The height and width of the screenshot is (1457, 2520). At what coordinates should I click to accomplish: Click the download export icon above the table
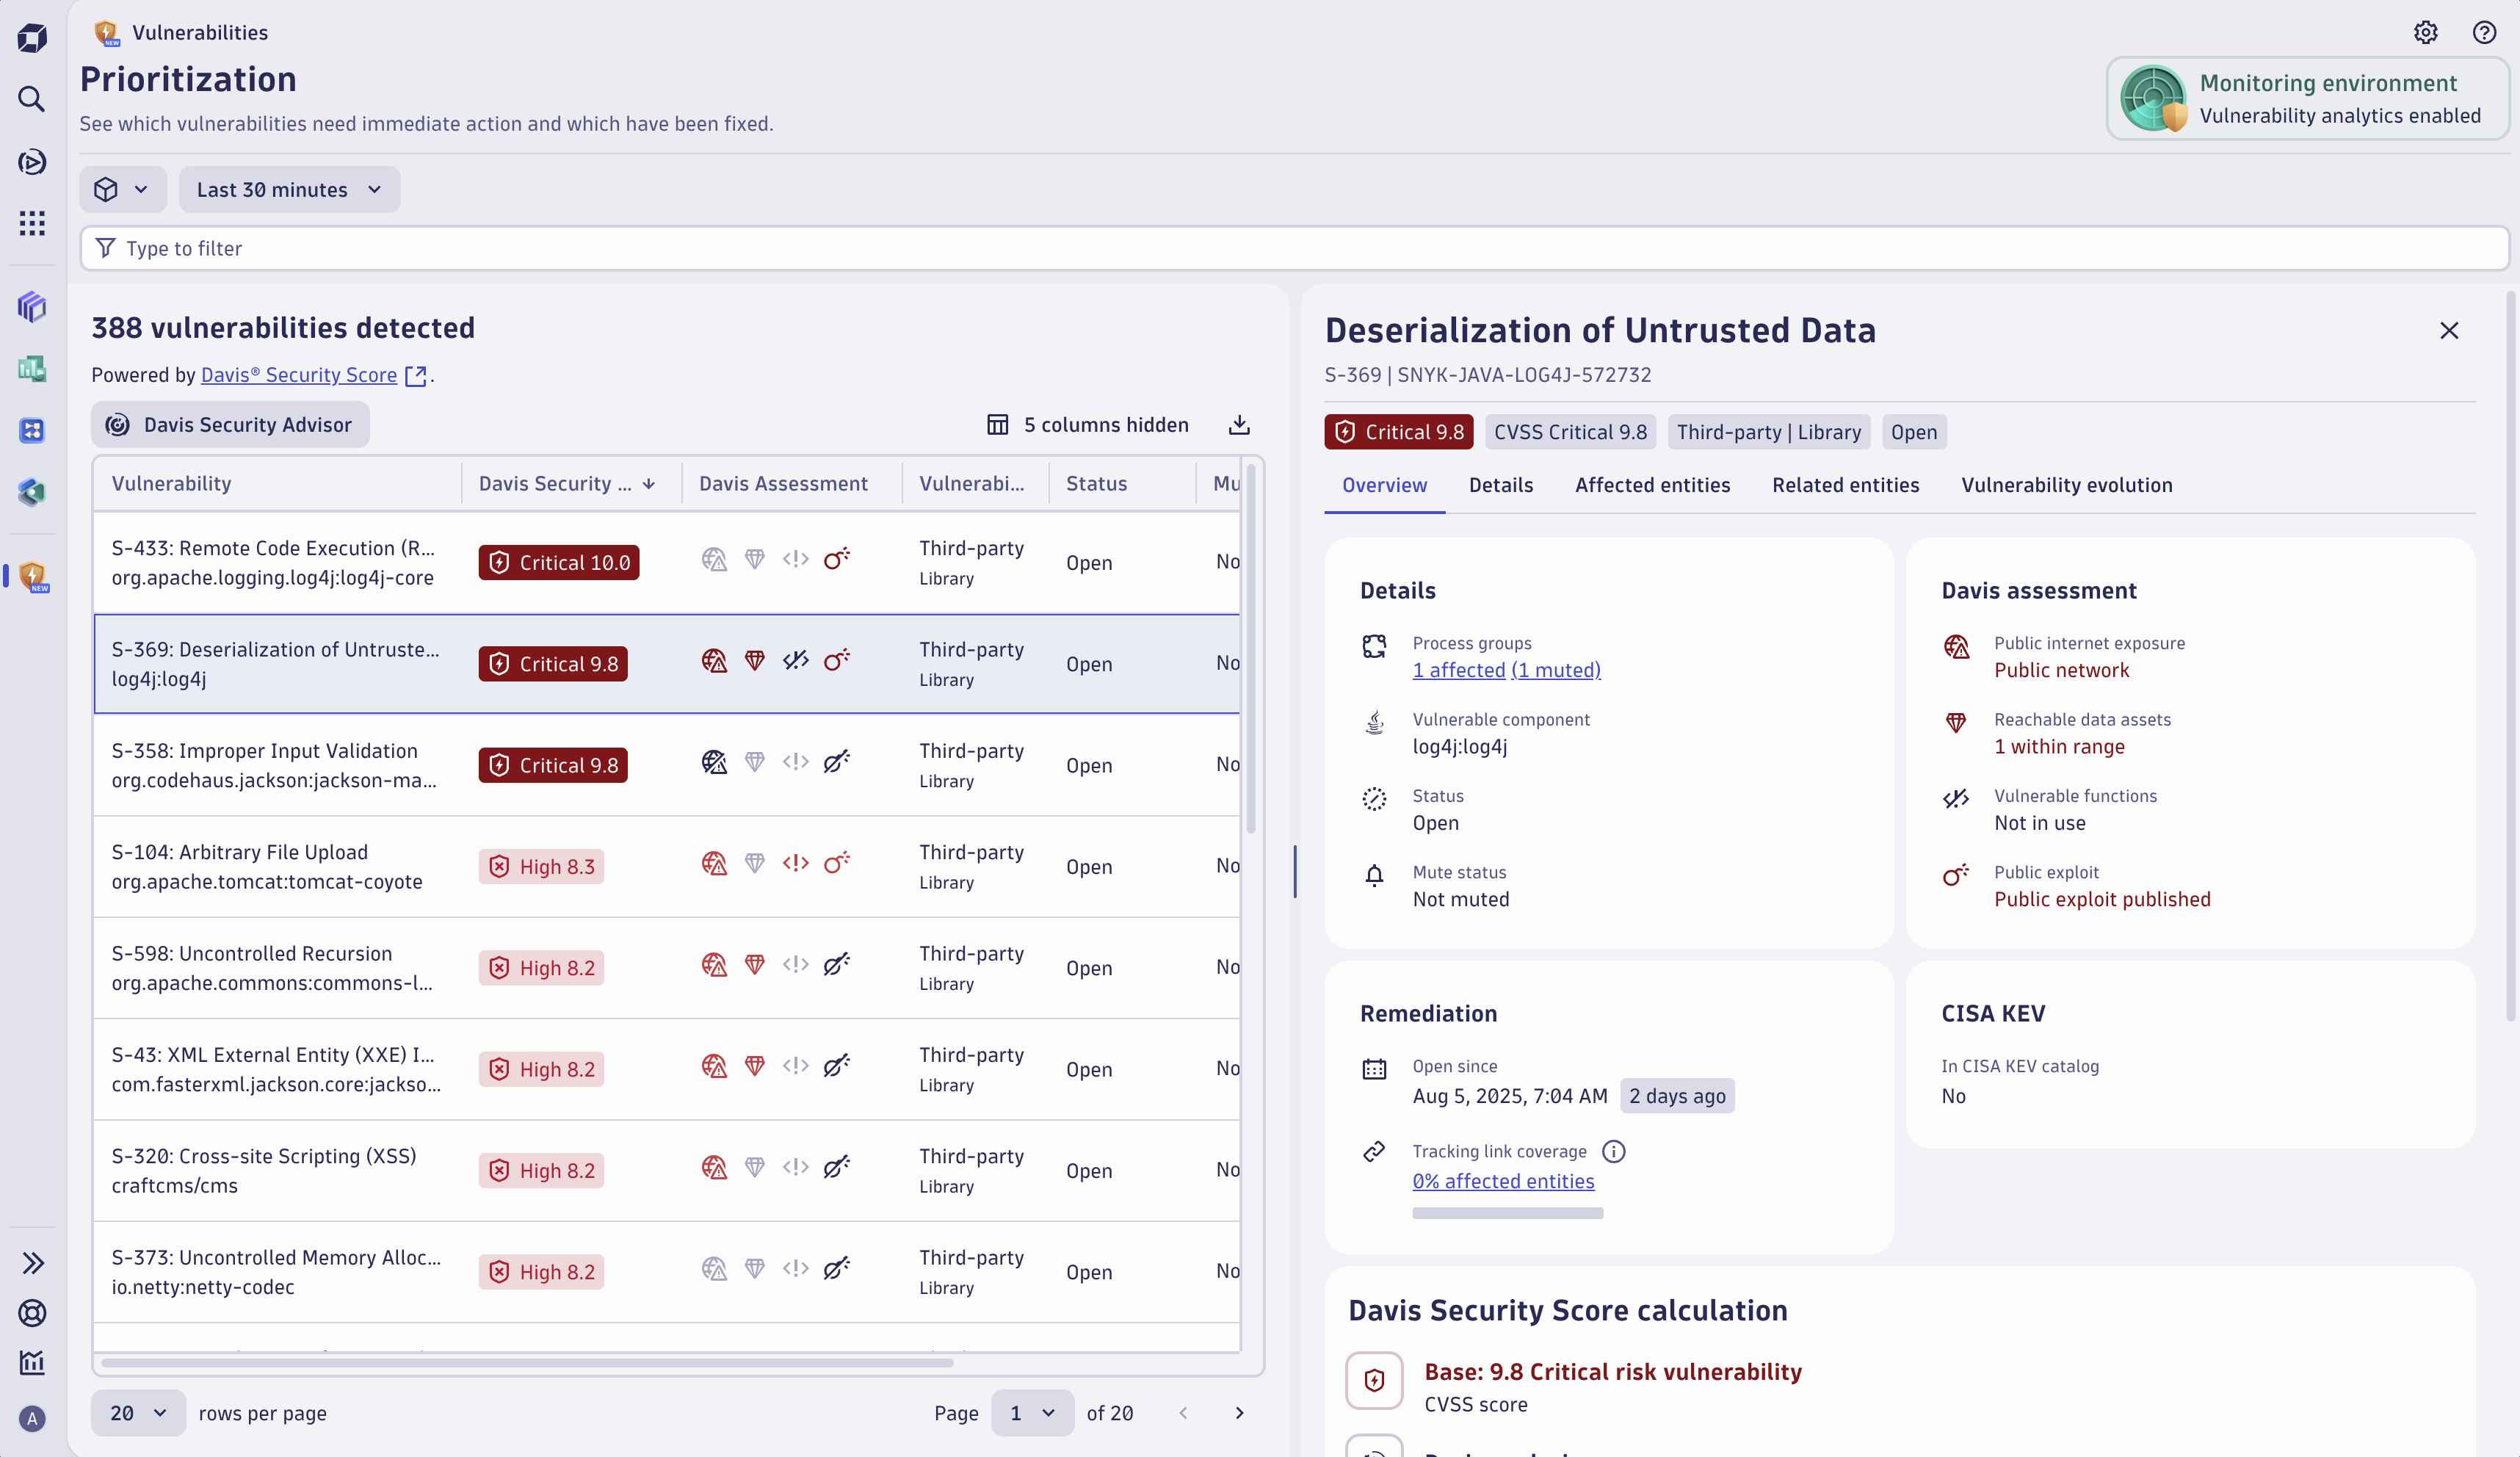1239,424
